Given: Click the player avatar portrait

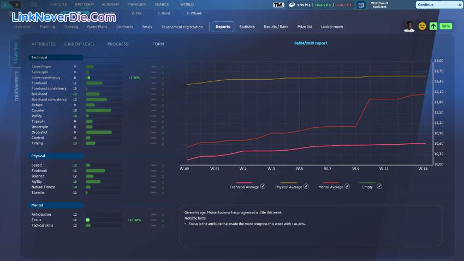Looking at the screenshot, I should (x=409, y=26).
